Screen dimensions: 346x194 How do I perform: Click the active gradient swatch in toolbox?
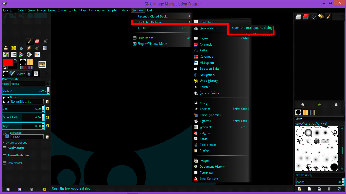click(x=26, y=68)
